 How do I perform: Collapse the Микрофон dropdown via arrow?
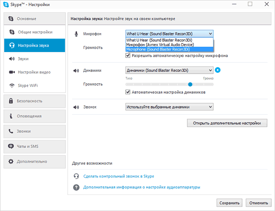click(x=210, y=34)
